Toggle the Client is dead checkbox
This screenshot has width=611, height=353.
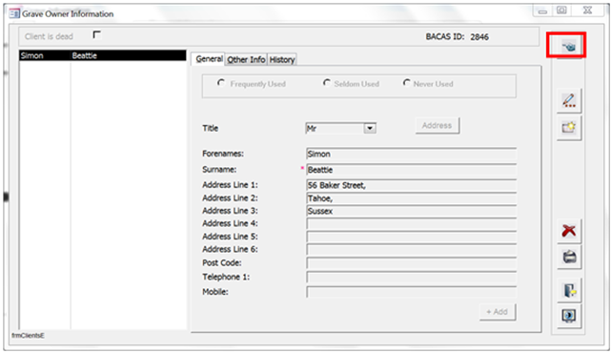(x=96, y=35)
